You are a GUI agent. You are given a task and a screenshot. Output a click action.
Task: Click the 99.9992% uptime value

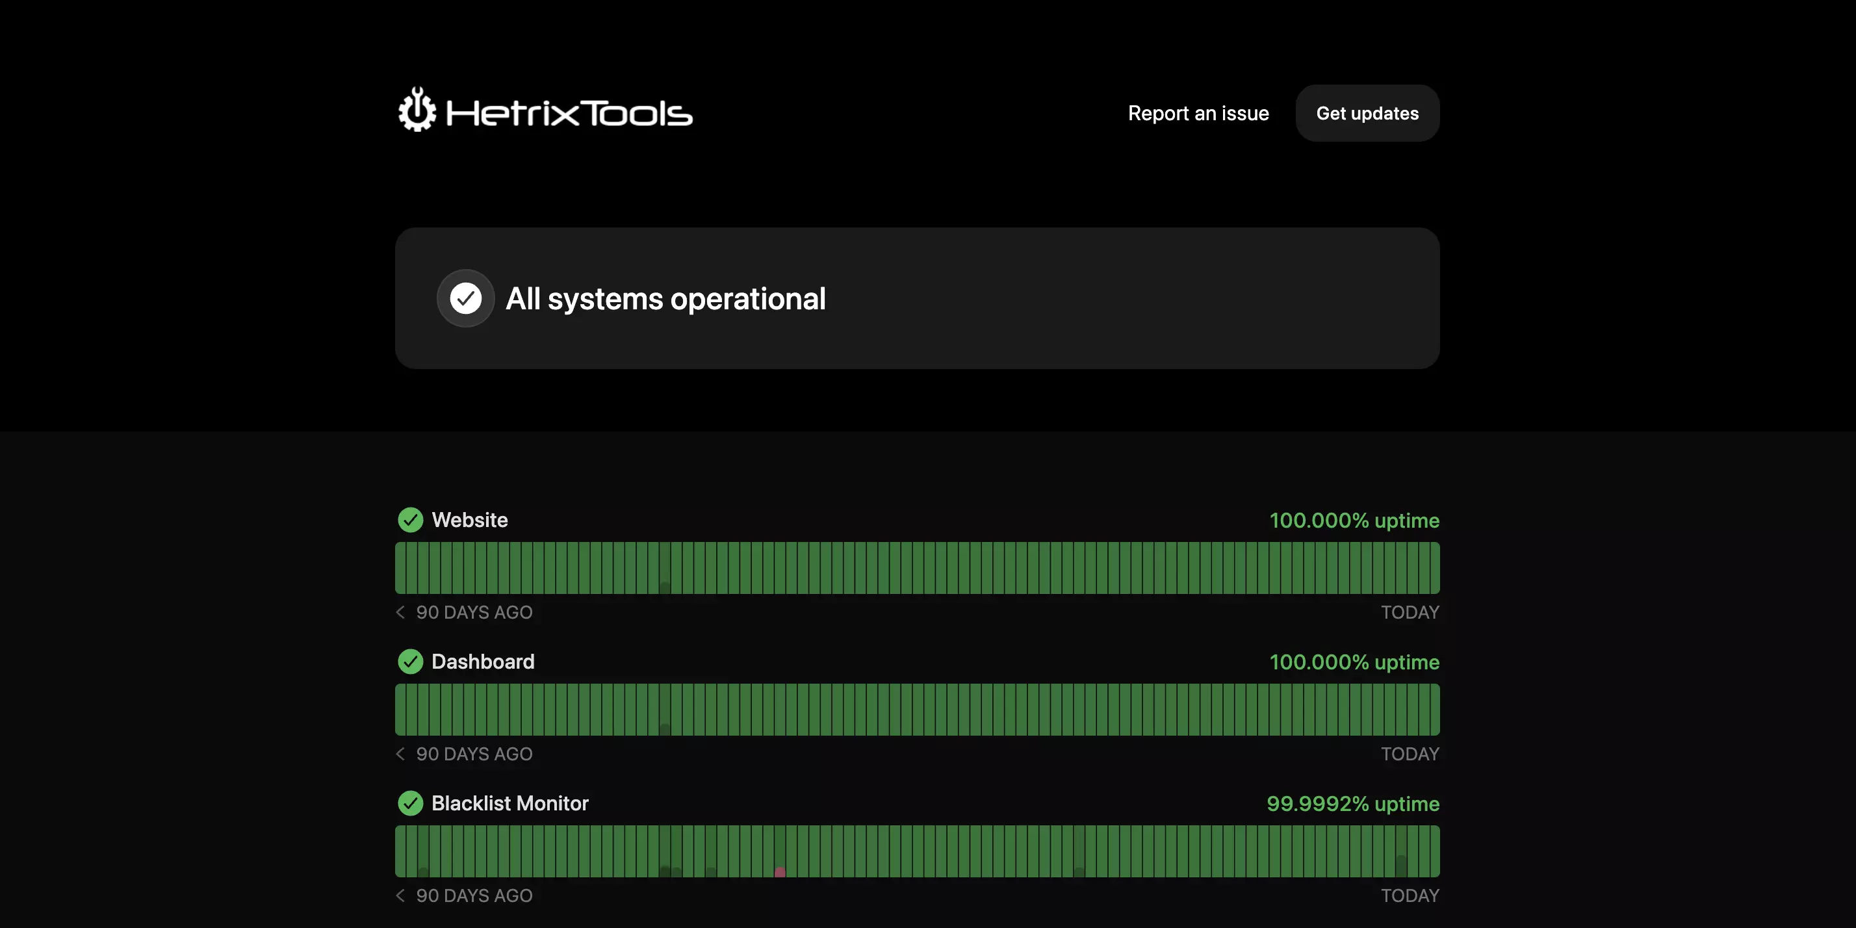[1352, 803]
